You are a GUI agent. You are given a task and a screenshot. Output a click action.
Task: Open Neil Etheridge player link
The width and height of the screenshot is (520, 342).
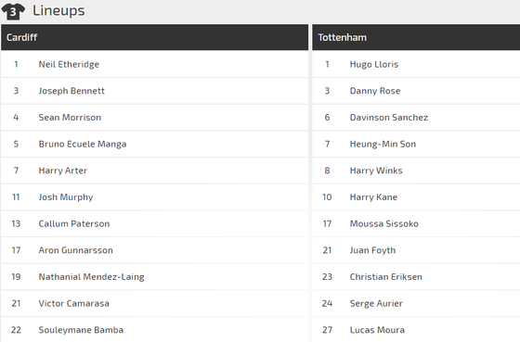pyautogui.click(x=69, y=64)
